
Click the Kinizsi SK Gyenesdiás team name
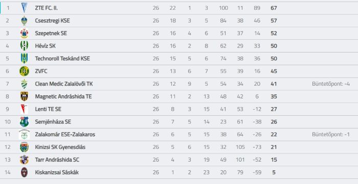(60, 147)
